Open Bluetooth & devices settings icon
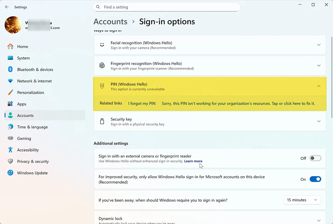Screen dimensions: 333x224 click(x=10, y=69)
